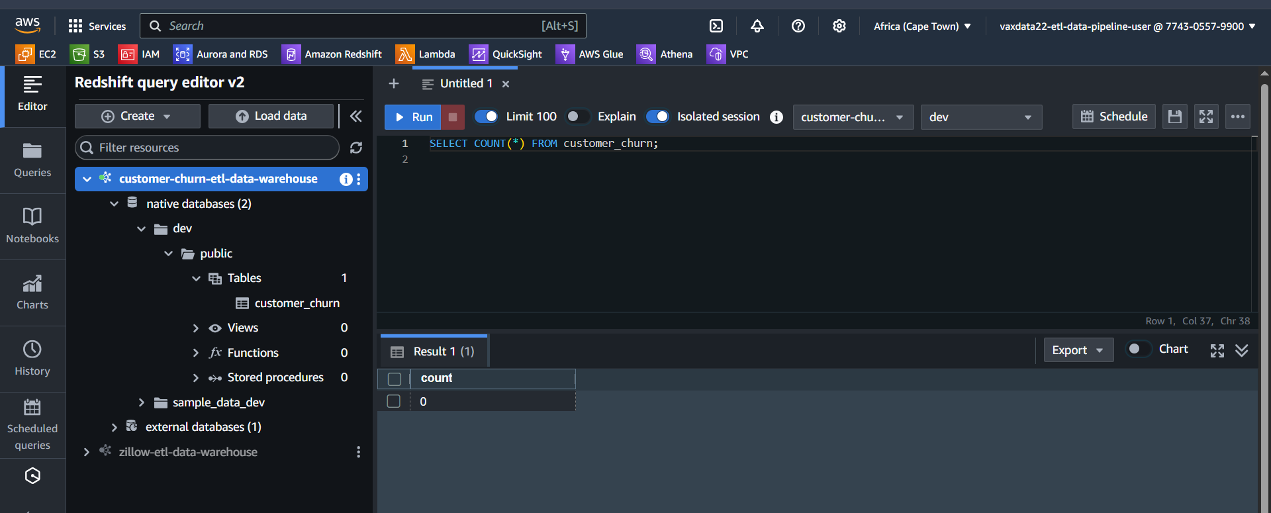1271x513 pixels.
Task: Expand the Stored procedures node
Action: point(195,378)
